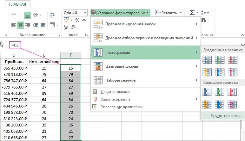
Task: Apply orange solid fill data bar
Action: point(207,104)
